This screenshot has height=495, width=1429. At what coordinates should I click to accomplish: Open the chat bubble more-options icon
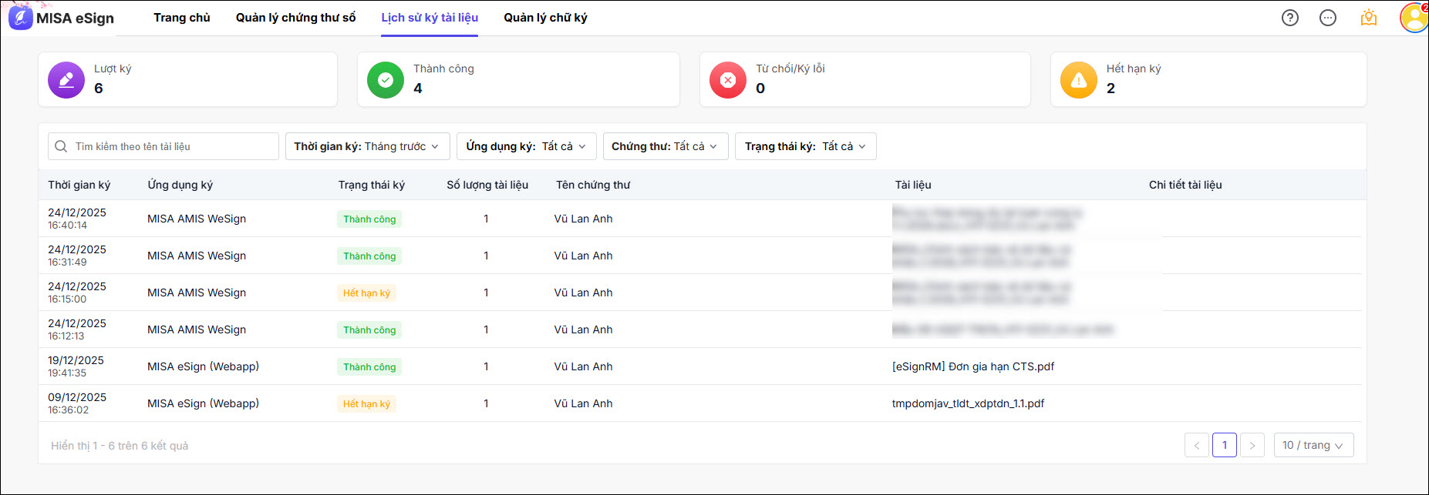(1327, 18)
